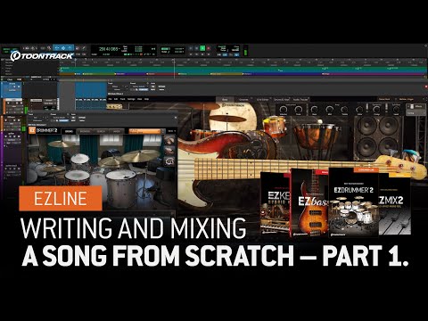
Task: Open the Help menu in EZbass window
Action: click(146, 99)
